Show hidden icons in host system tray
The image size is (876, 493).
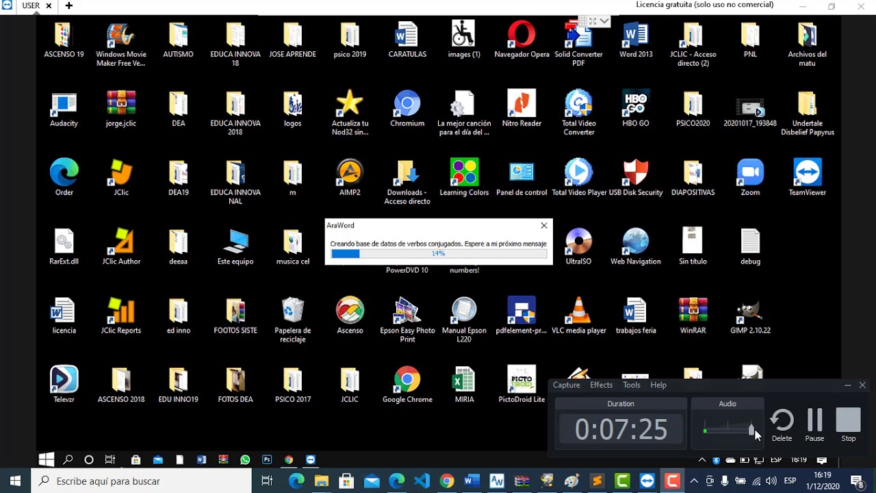pos(694,481)
